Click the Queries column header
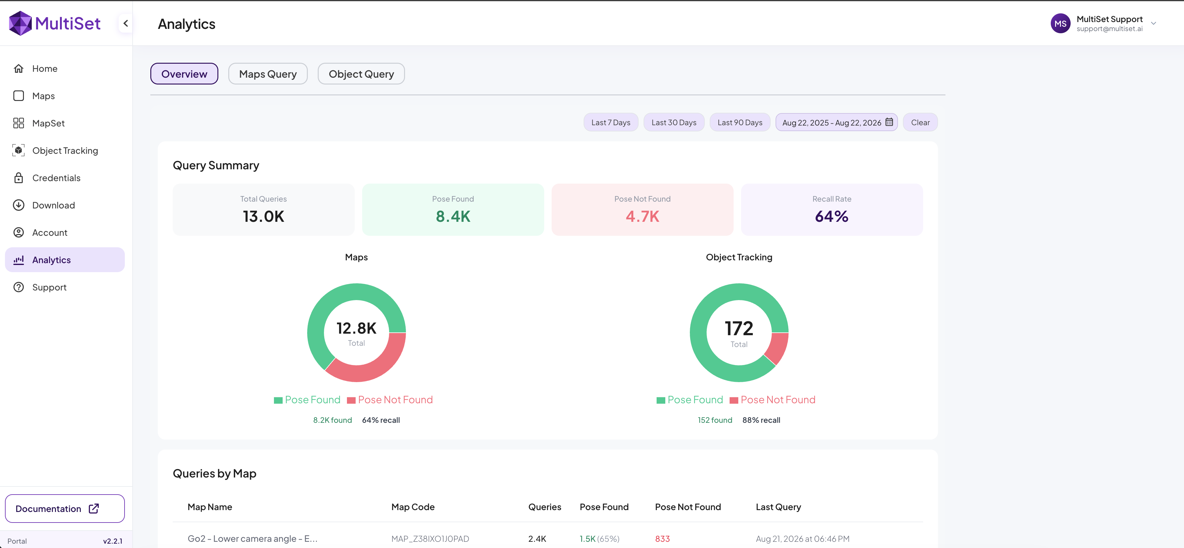The height and width of the screenshot is (548, 1184). click(x=545, y=507)
